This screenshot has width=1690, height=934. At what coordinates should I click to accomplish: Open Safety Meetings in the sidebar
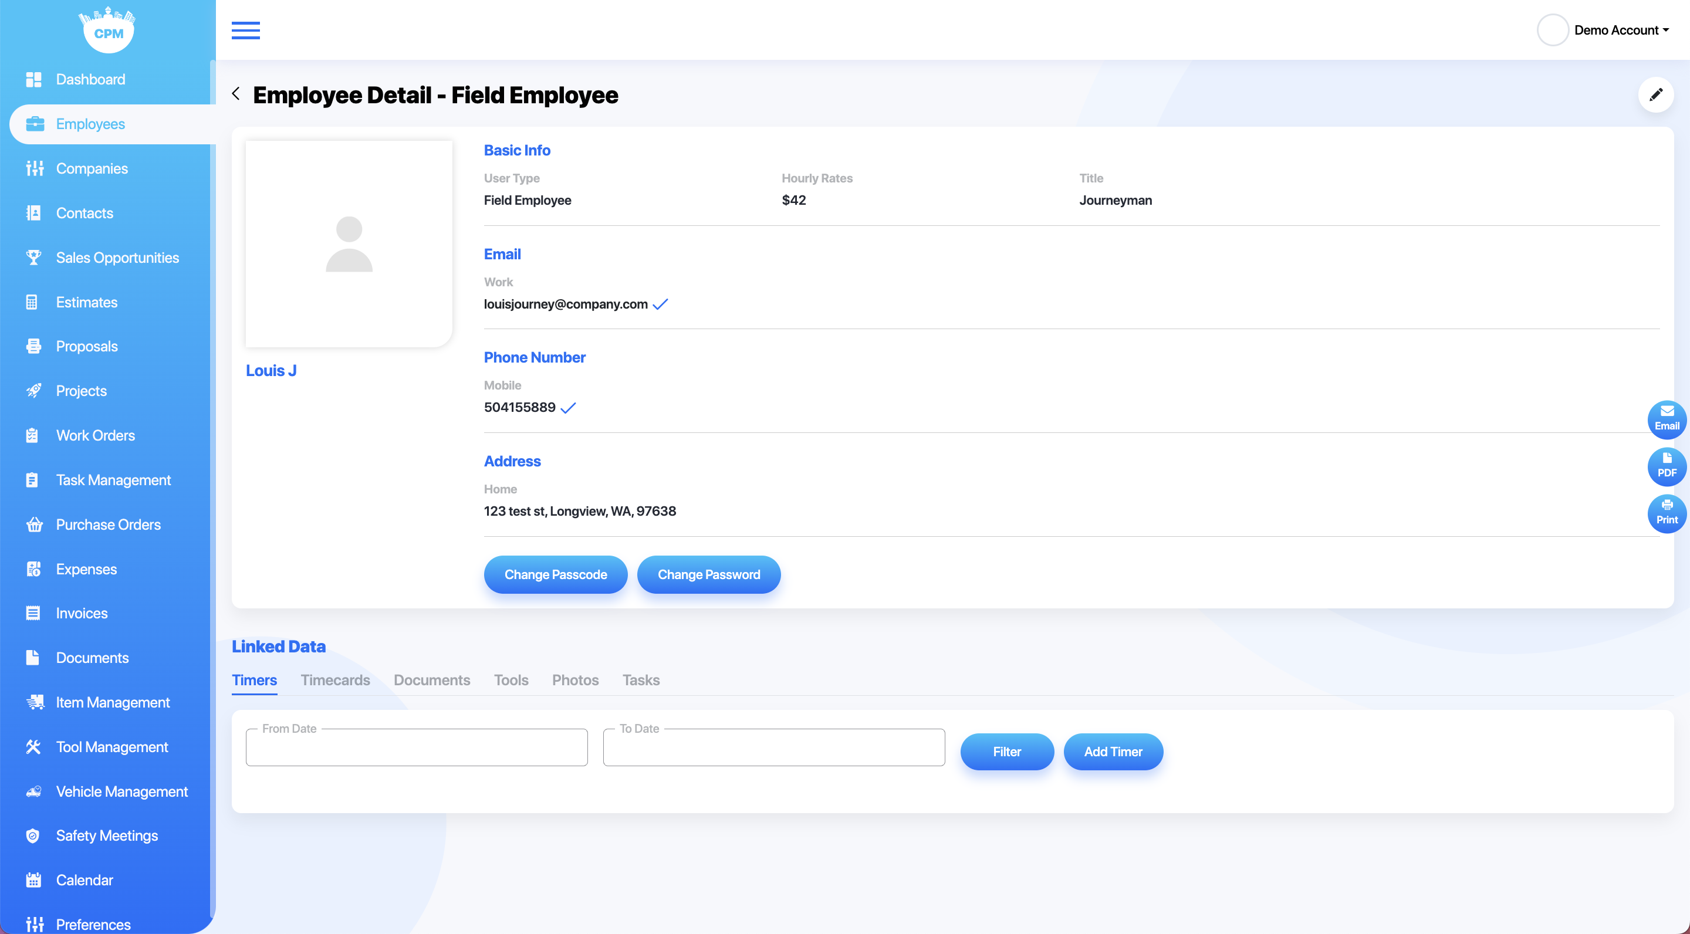click(107, 835)
